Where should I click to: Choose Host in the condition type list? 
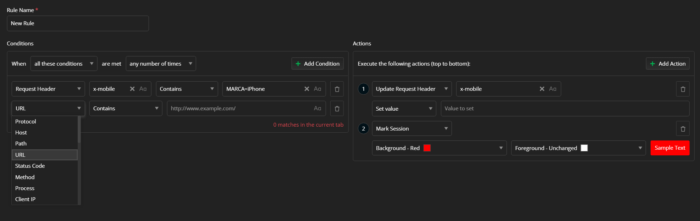tap(21, 133)
